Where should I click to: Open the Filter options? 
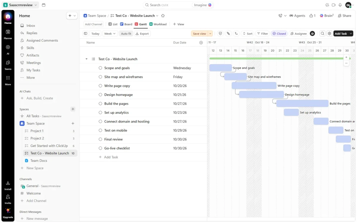(262, 34)
